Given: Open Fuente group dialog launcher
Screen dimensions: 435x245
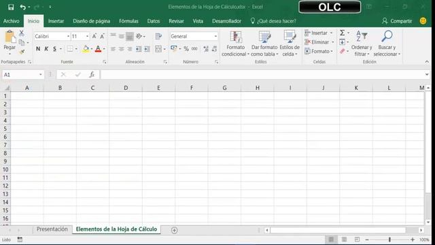Looking at the screenshot, I should pyautogui.click(x=105, y=62).
